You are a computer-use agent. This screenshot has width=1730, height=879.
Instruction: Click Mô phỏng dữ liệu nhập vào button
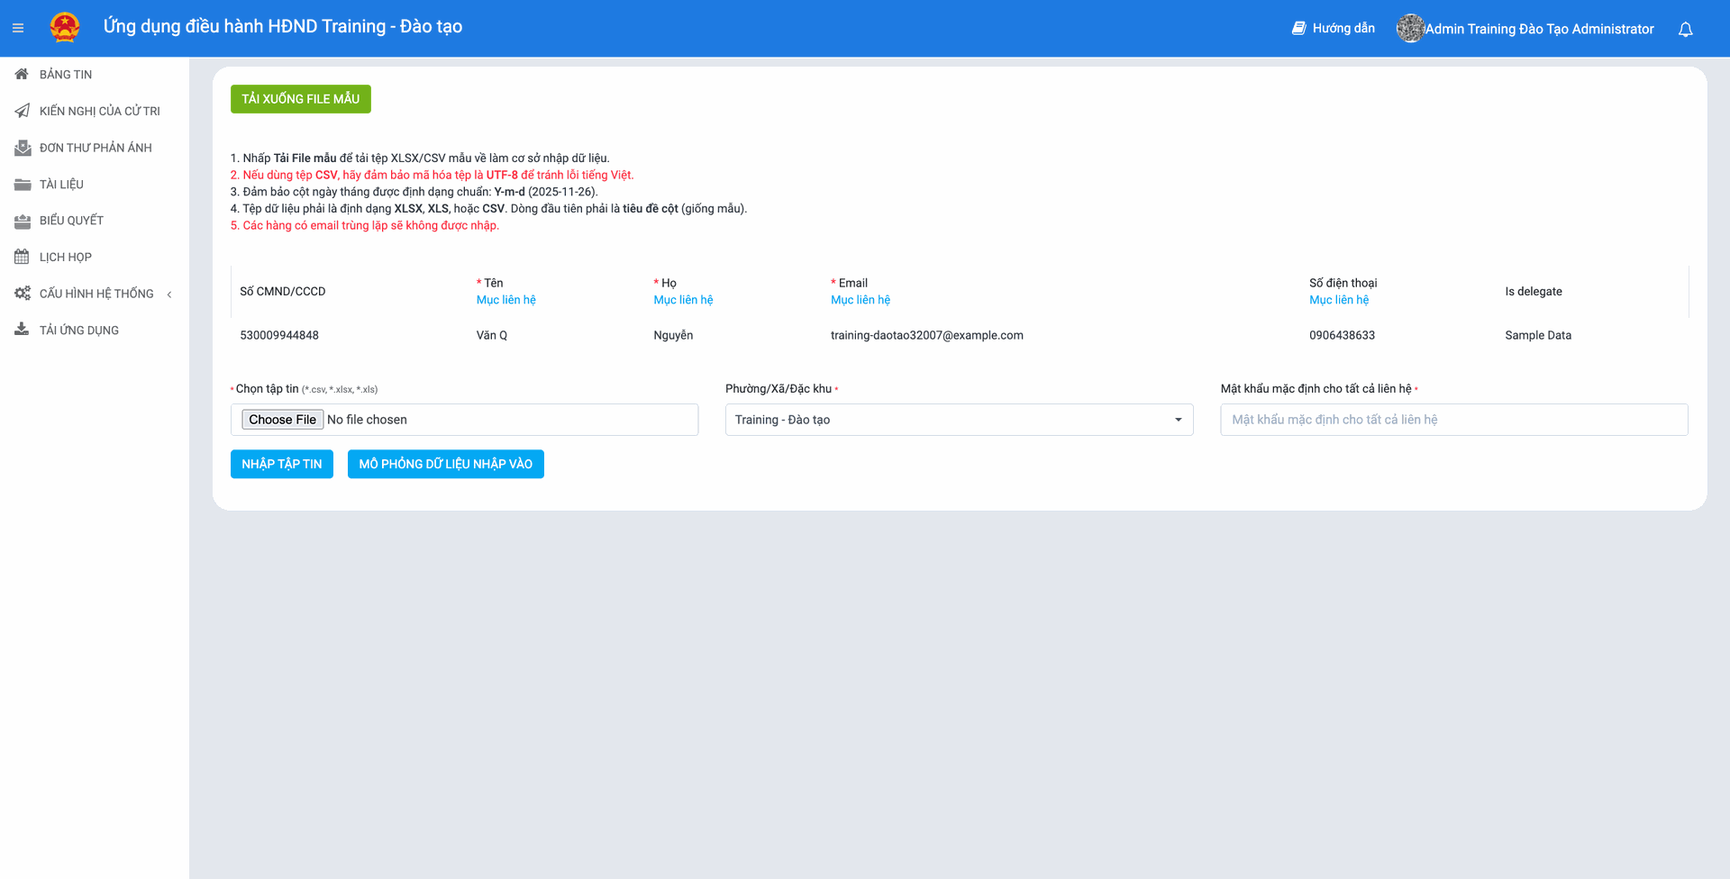pyautogui.click(x=445, y=464)
